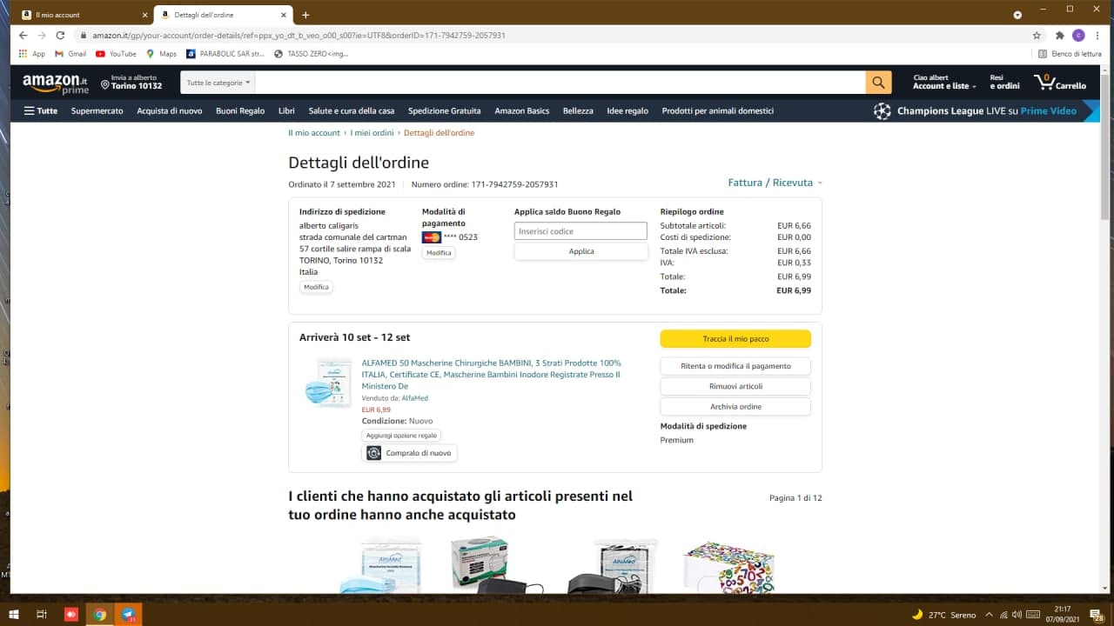1114x626 pixels.
Task: Click 'Traccia il mio pacco' button
Action: point(735,339)
